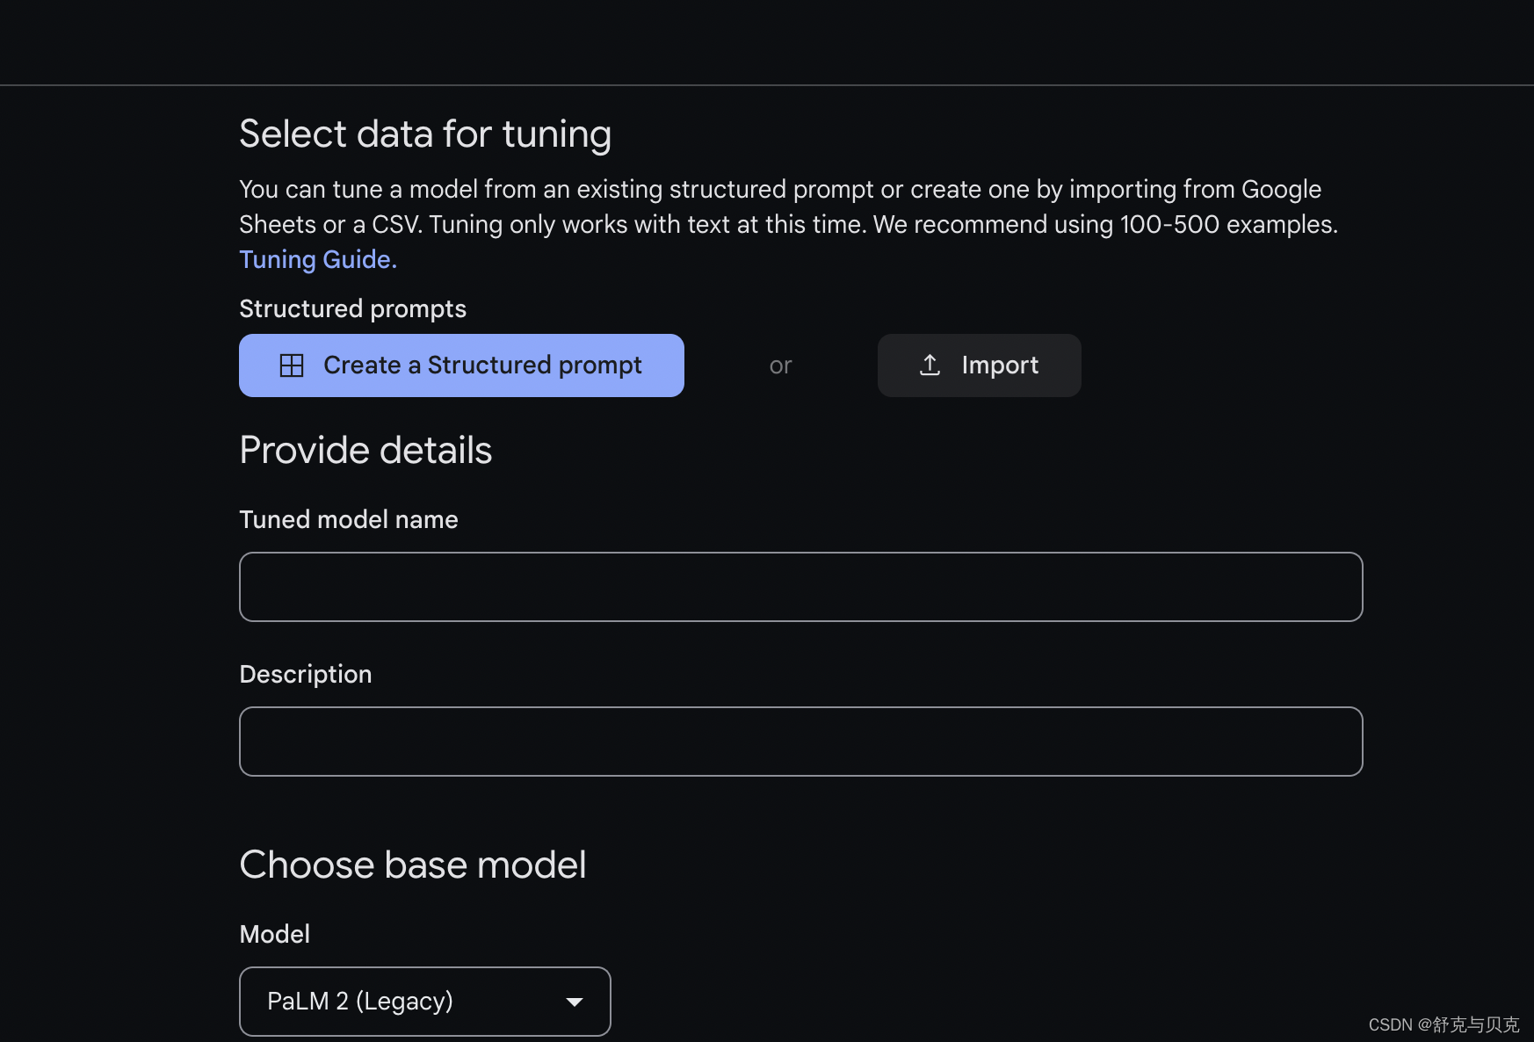Select the PaLM 2 (Legacy) dropdown text
Image resolution: width=1534 pixels, height=1042 pixels.
point(360,1001)
